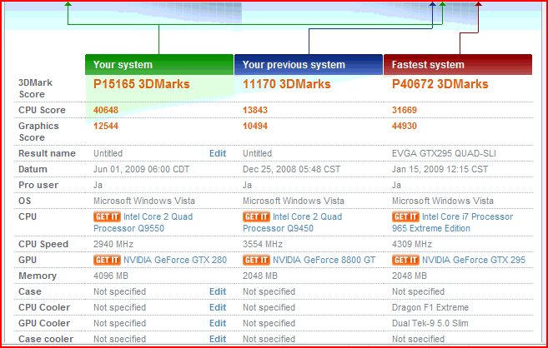The image size is (548, 348).
Task: Click GET IT badge beside GeForce GTX 295
Action: pos(405,260)
